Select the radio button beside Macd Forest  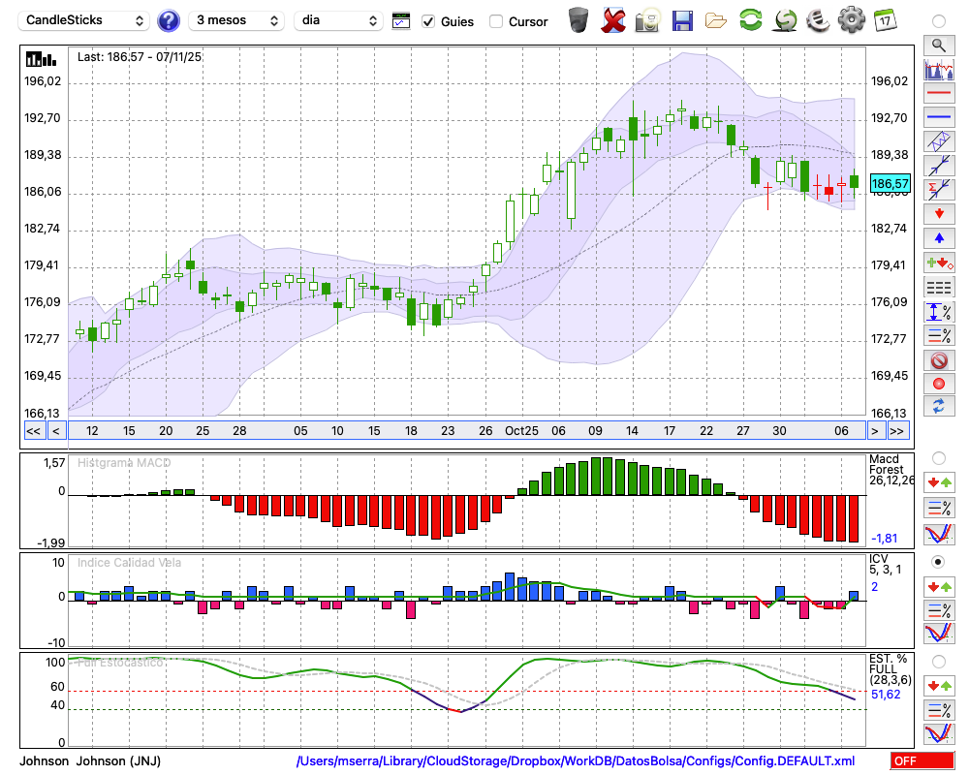coord(938,457)
